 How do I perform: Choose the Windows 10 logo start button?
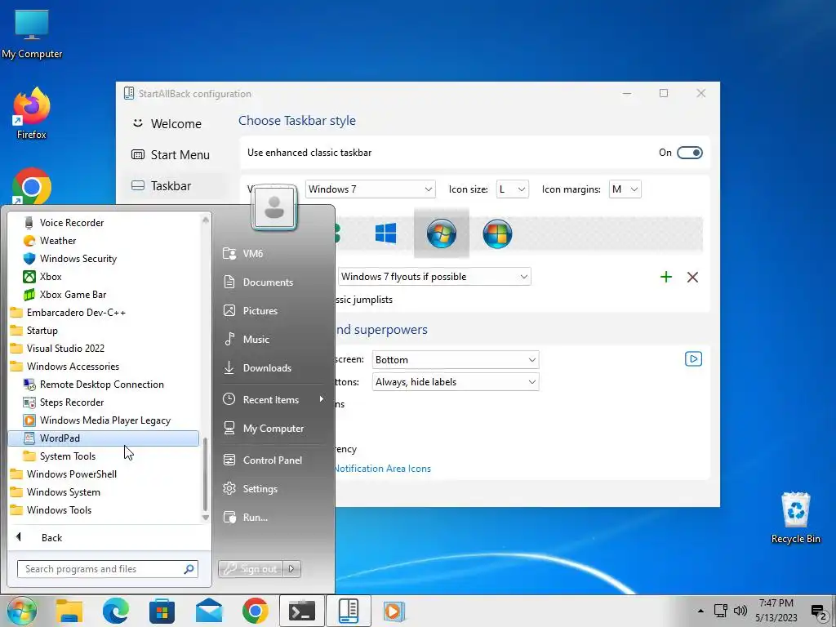pos(385,233)
